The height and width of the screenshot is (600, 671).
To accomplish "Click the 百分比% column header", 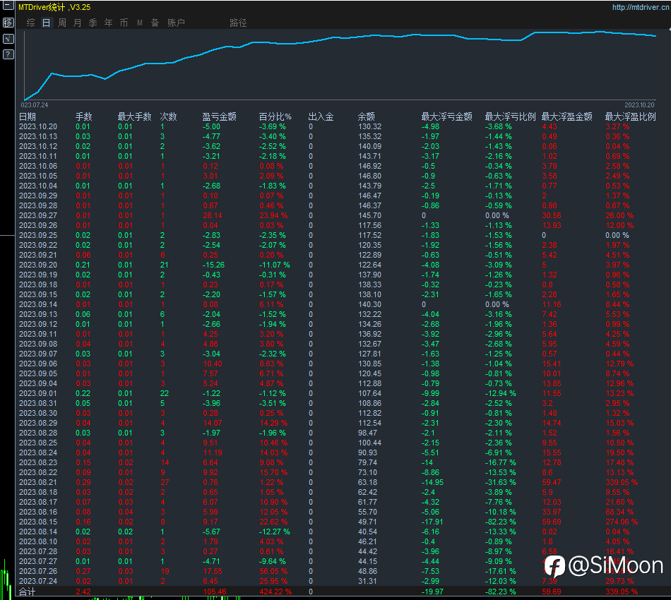I will (275, 116).
